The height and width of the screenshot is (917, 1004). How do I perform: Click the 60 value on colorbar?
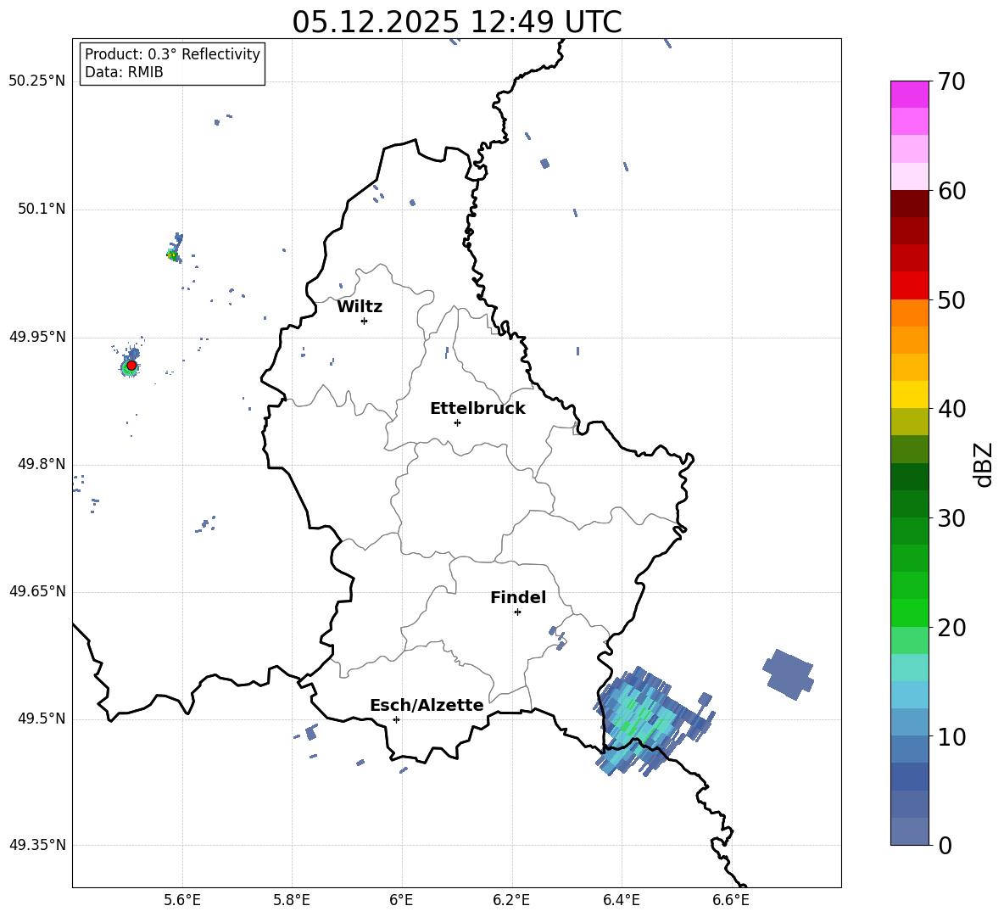[x=951, y=191]
